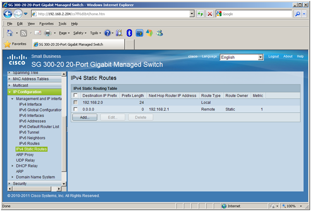Viewport: 311px width, 211px height.
Task: Click the Read Mail envelope icon
Action: tap(38, 33)
